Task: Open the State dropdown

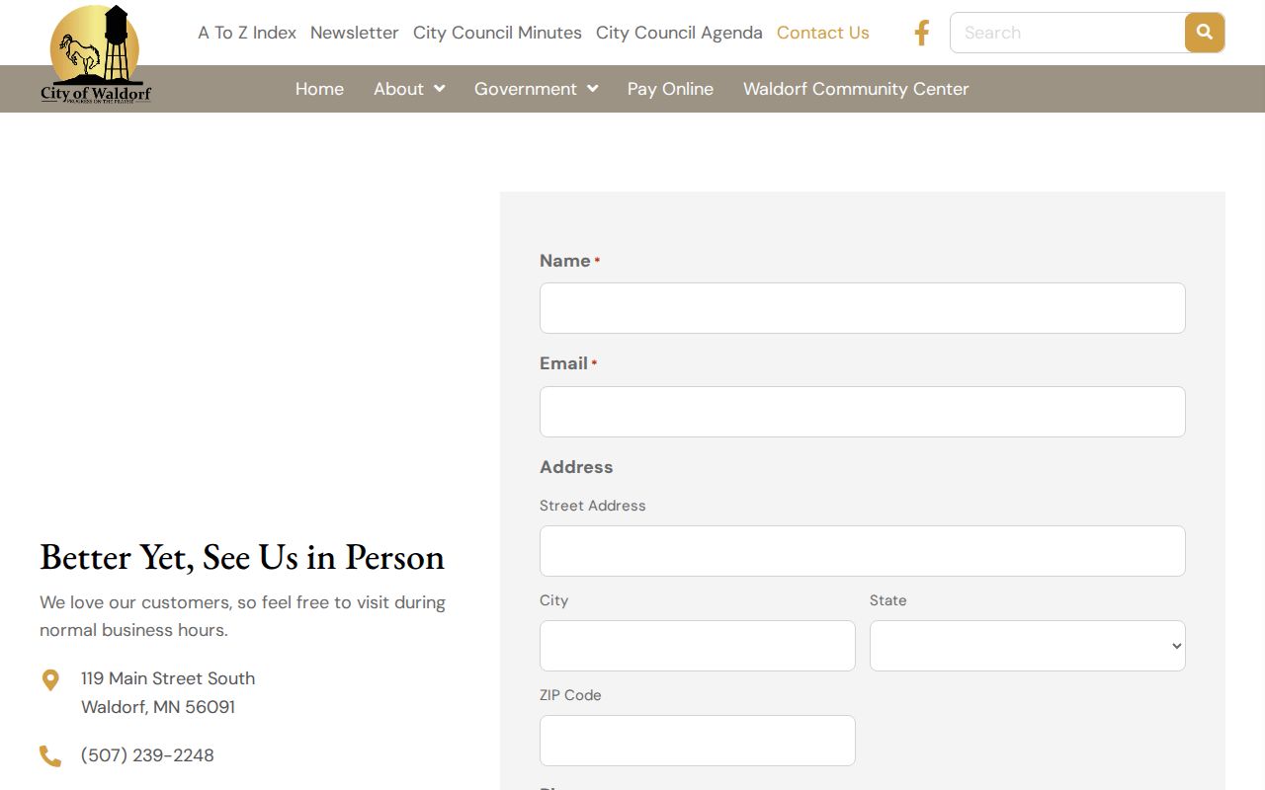Action: (x=1028, y=646)
